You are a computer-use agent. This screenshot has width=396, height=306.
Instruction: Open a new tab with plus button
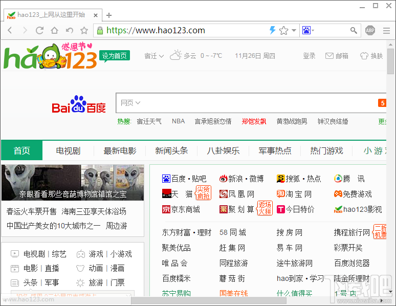click(x=109, y=15)
